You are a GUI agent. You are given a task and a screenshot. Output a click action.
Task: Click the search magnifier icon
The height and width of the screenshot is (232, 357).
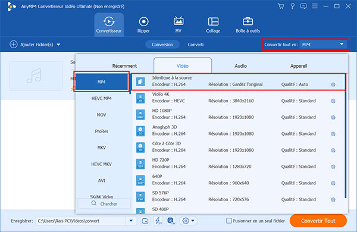[94, 203]
